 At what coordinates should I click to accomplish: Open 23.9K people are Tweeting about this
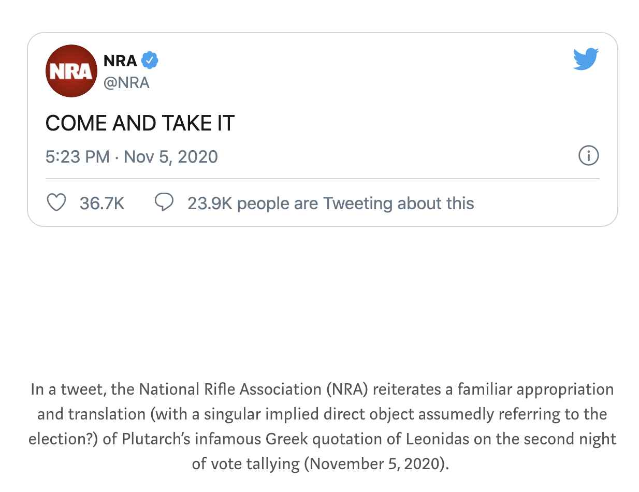[330, 204]
